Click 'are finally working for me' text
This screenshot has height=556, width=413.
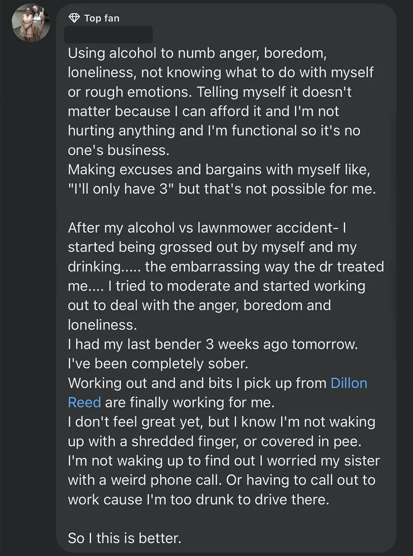point(189,402)
